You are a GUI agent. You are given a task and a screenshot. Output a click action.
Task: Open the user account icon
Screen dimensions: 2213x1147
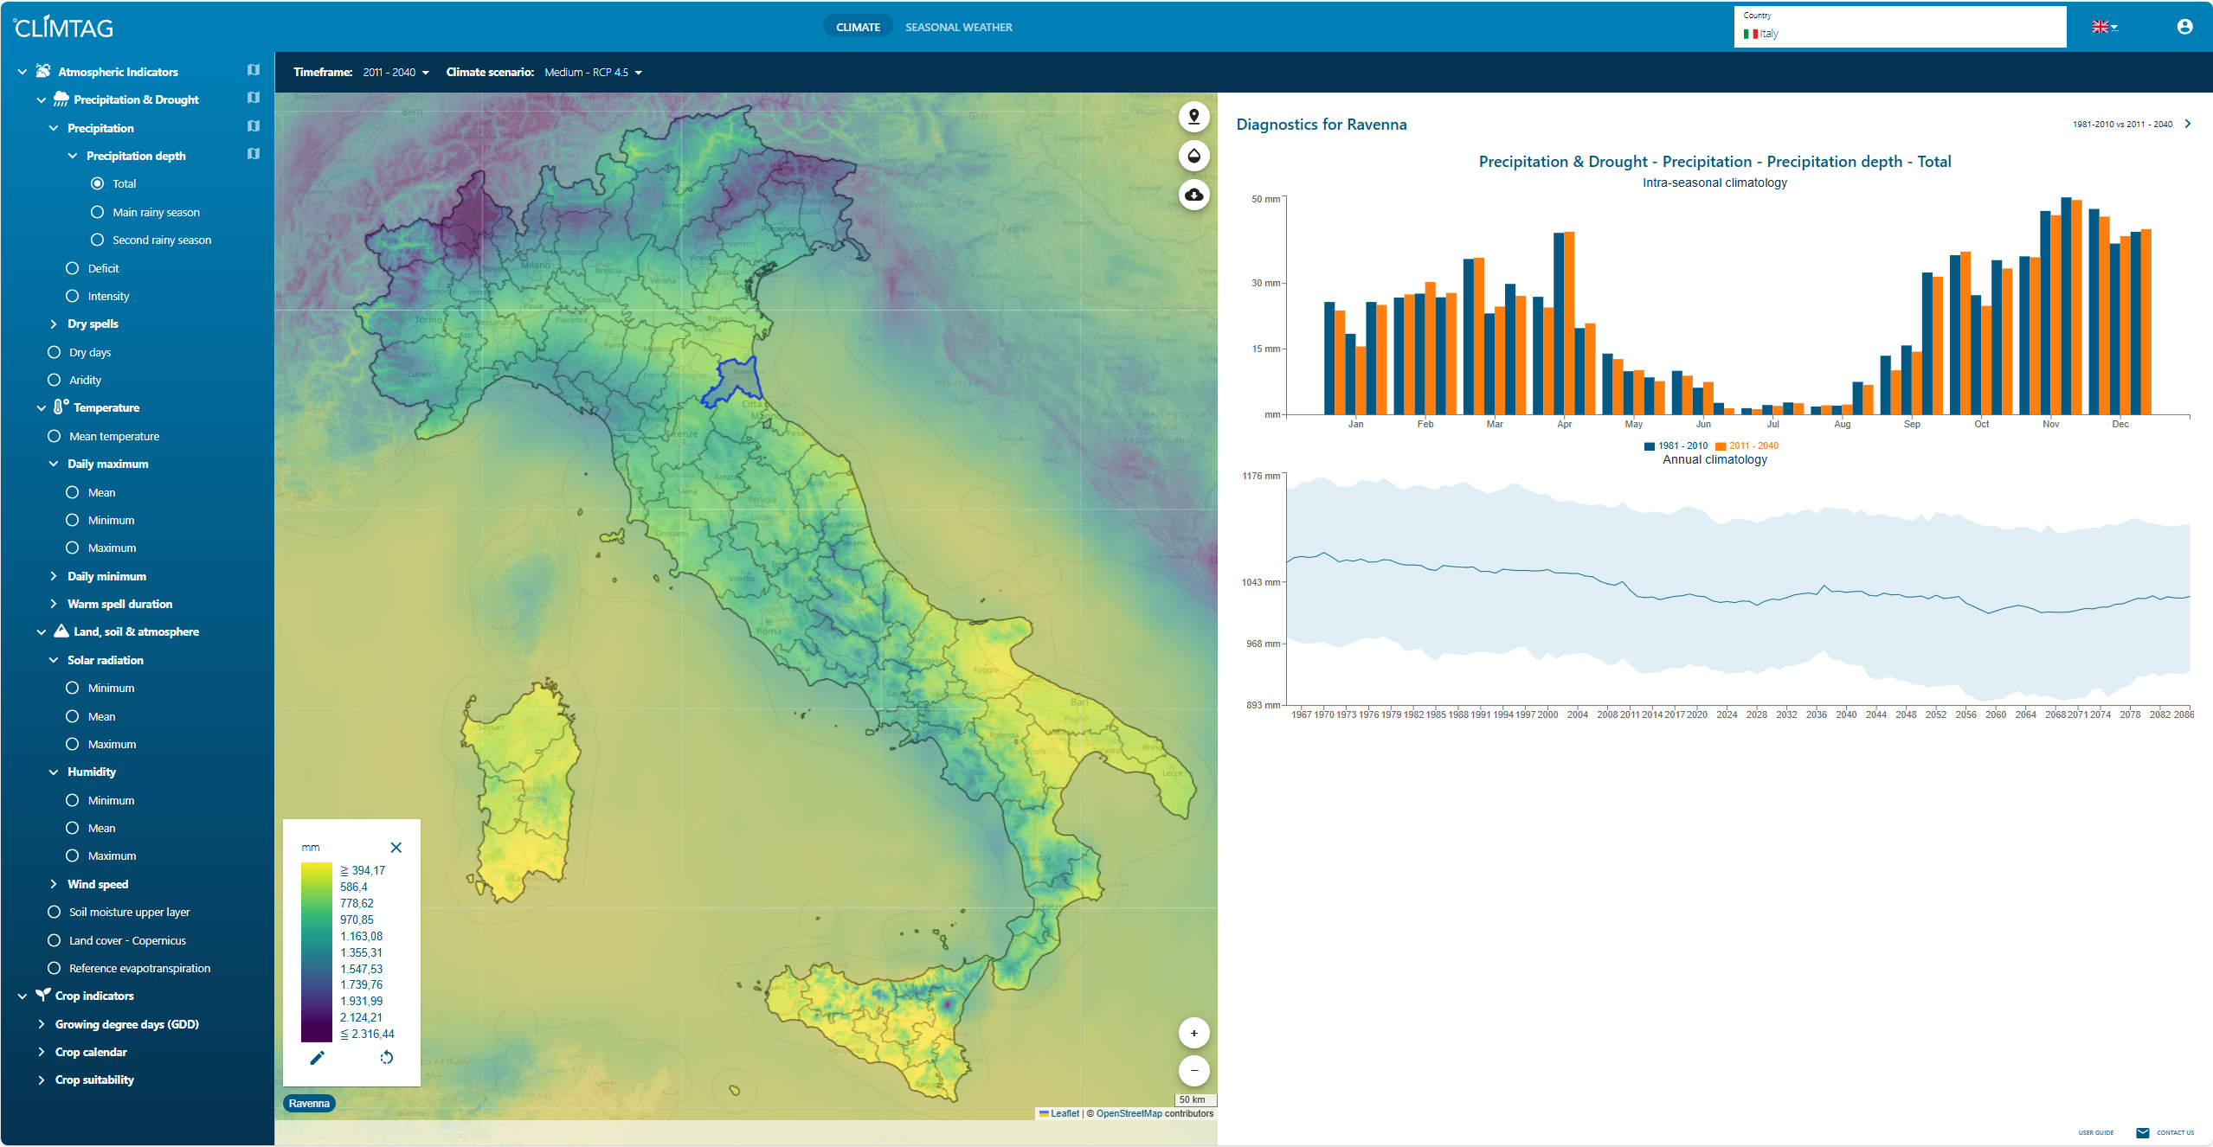[2184, 27]
